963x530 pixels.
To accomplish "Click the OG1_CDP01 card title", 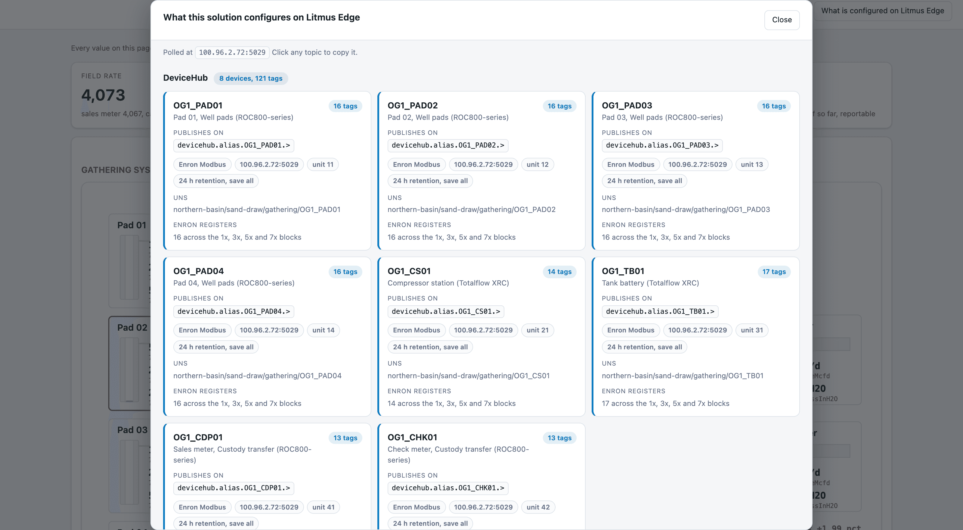I will 198,437.
